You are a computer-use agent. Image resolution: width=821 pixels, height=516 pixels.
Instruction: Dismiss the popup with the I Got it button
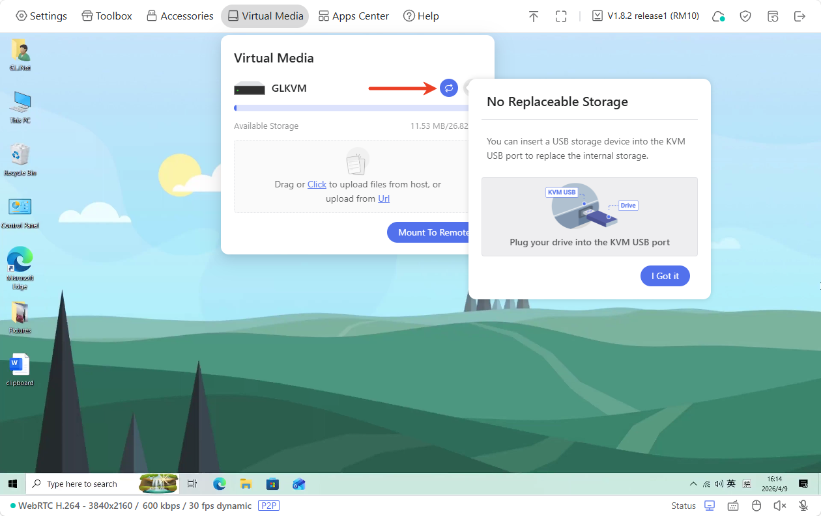665,276
